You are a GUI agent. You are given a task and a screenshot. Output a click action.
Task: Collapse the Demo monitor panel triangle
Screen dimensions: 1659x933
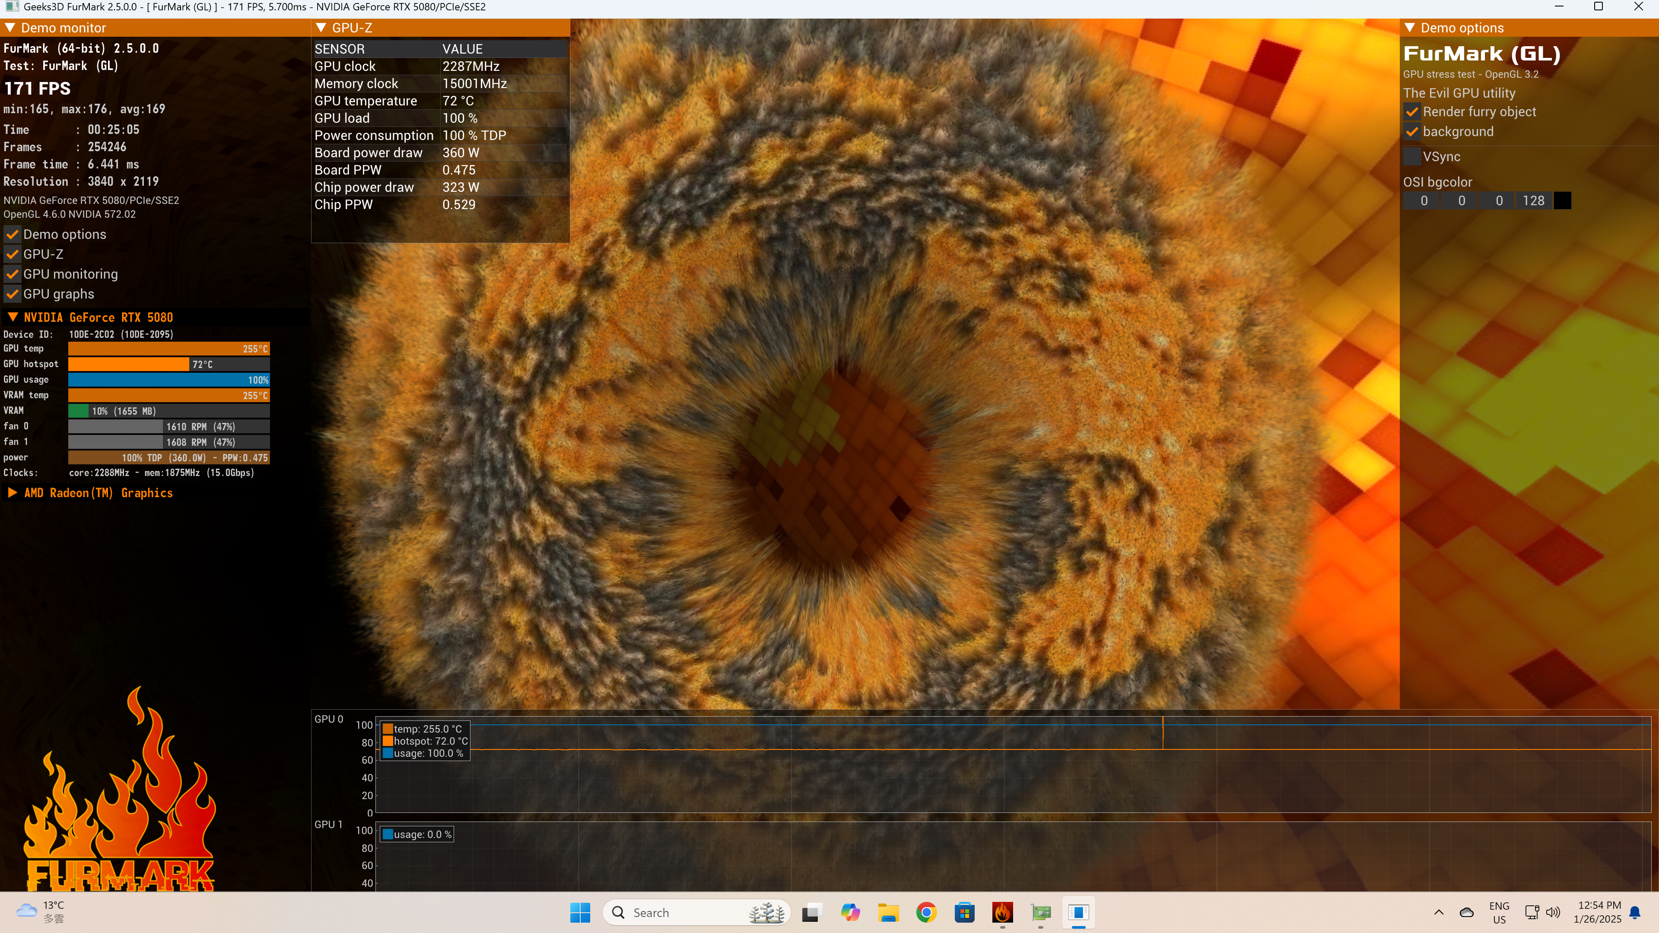pos(10,28)
